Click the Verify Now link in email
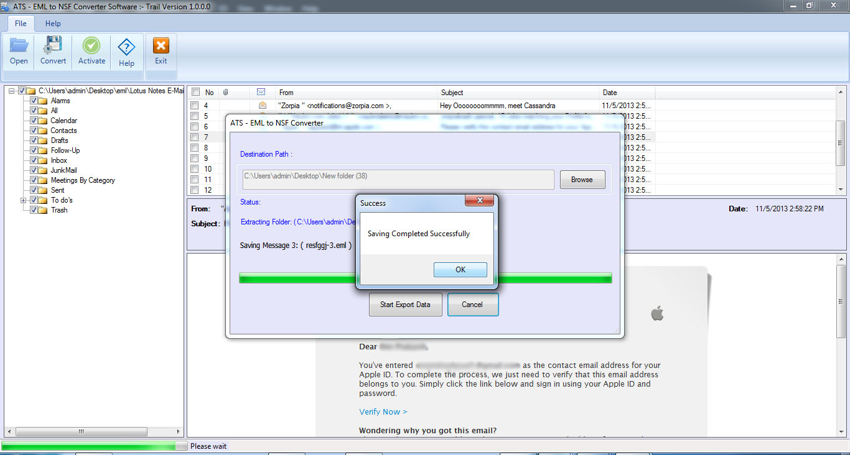The width and height of the screenshot is (850, 455). pyautogui.click(x=383, y=411)
